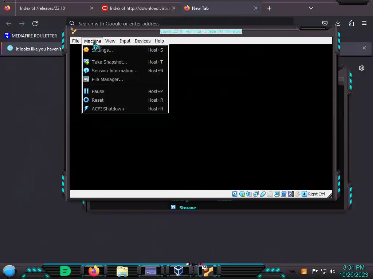Open volume speaker tray icon
The image size is (373, 279).
(x=333, y=271)
